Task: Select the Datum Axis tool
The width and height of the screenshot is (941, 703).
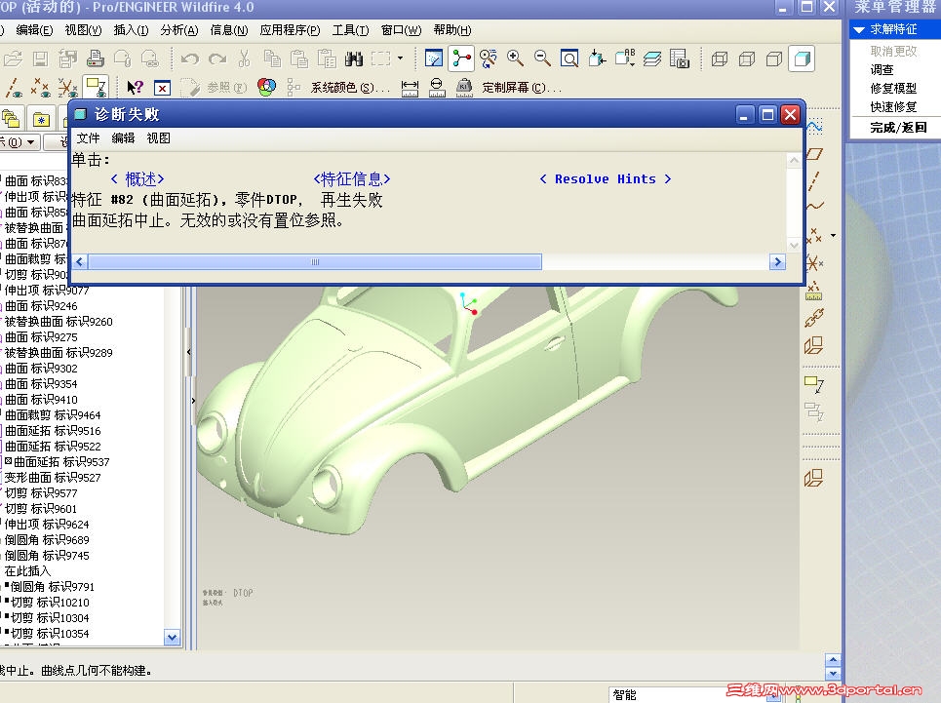Action: [814, 180]
